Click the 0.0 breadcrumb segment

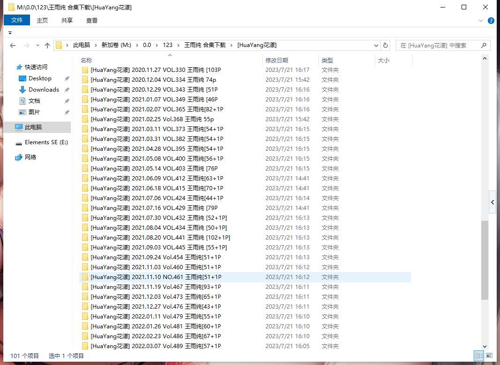147,45
